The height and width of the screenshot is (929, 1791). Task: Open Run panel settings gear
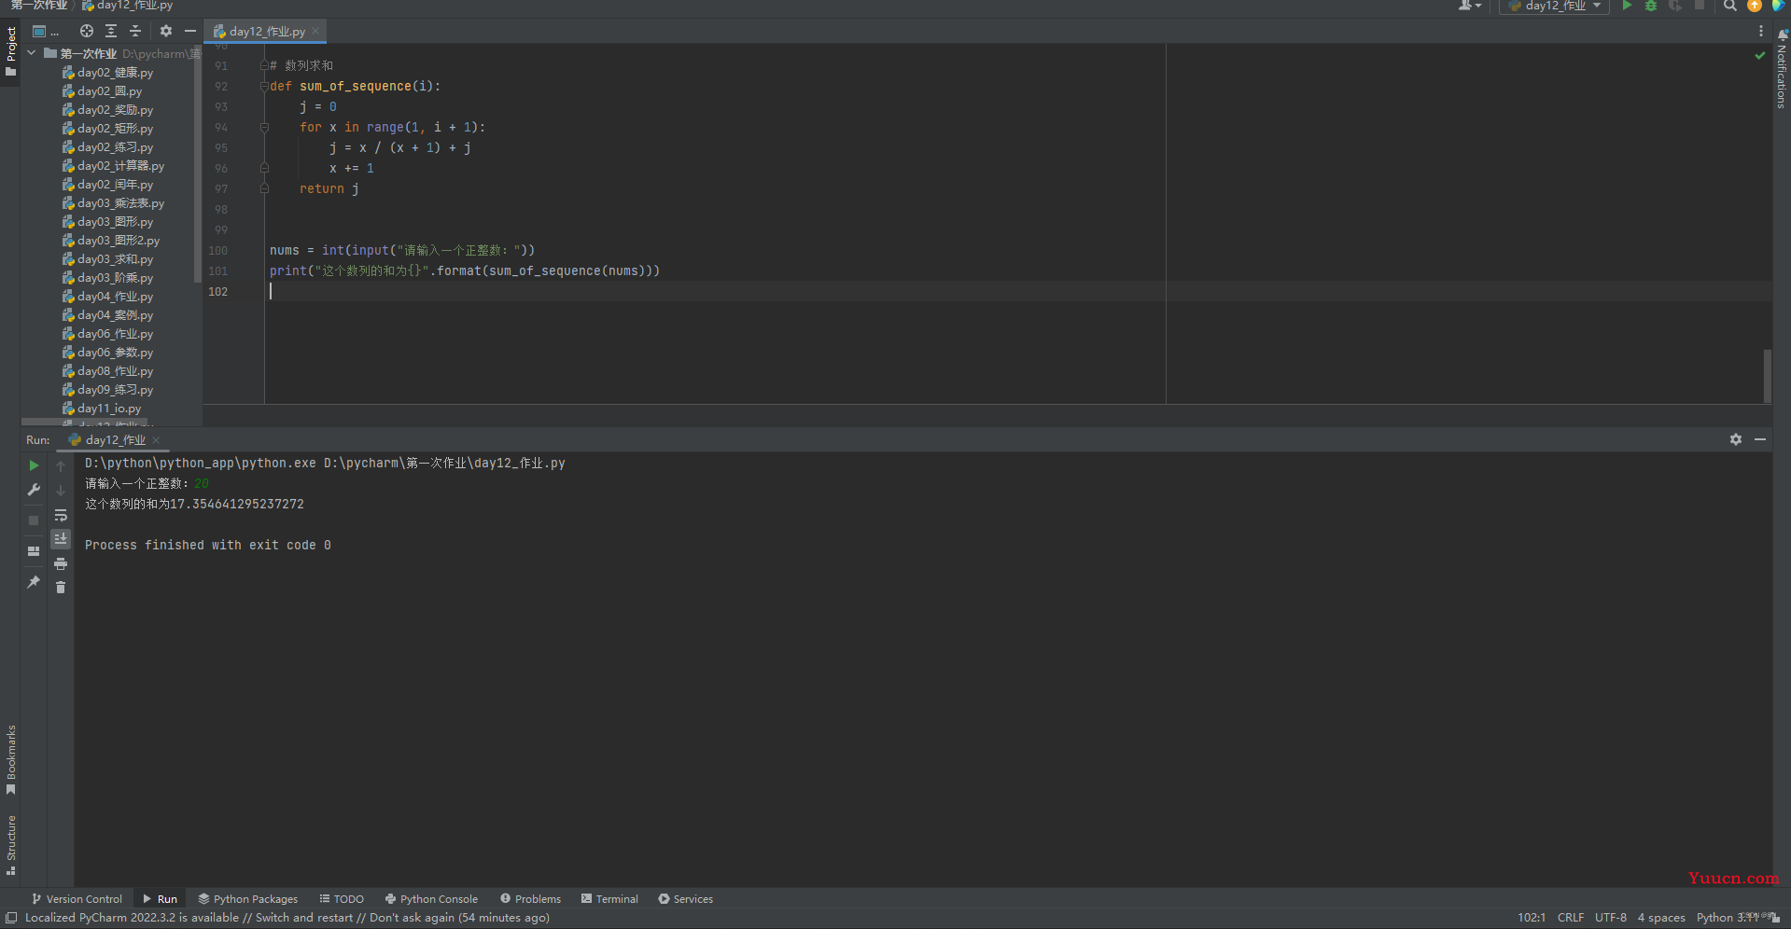1736,439
